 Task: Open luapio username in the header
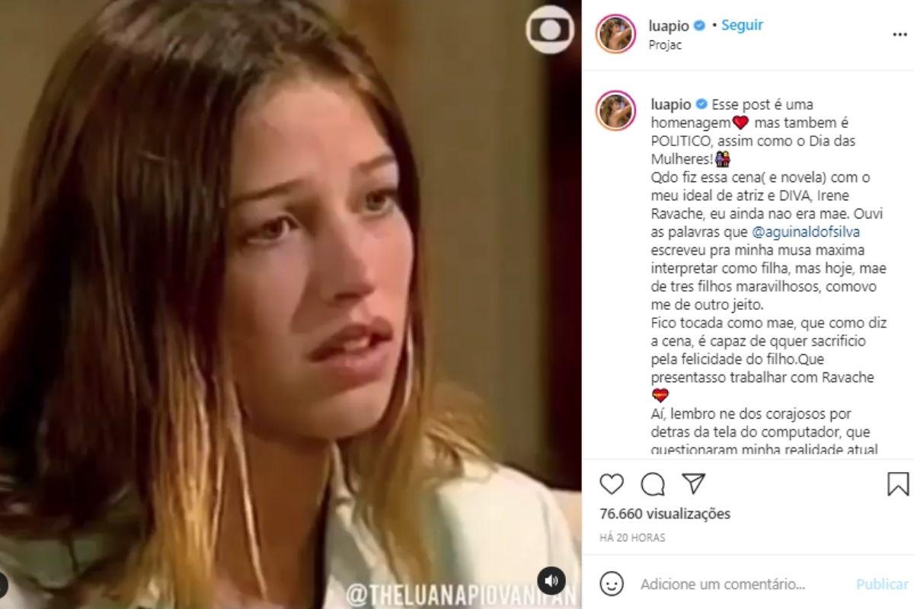coord(669,26)
